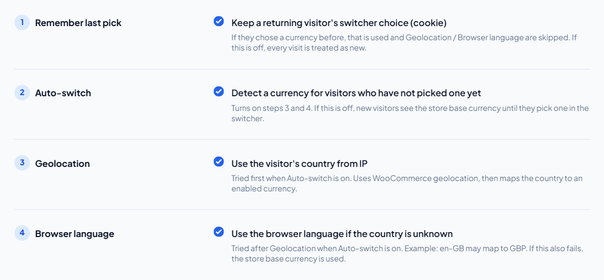
Task: Disable the visitor's country from IP checkbox
Action: point(218,161)
